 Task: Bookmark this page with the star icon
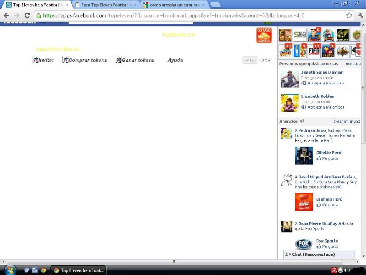click(x=349, y=15)
